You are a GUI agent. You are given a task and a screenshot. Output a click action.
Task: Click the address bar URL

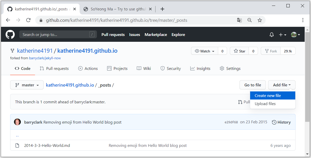pyautogui.click(x=116, y=20)
